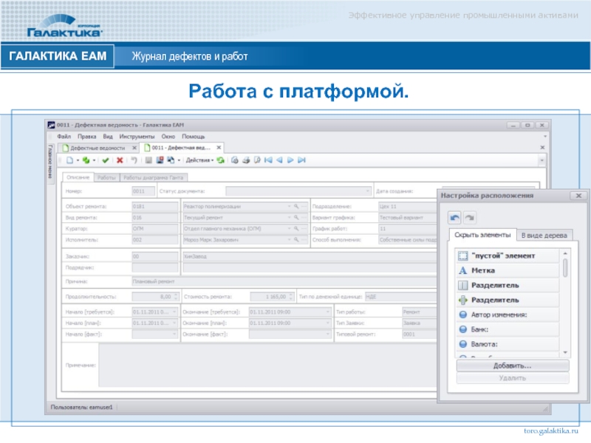This screenshot has height=443, width=591.
Task: Go to last record navigation arrow
Action: pos(302,159)
